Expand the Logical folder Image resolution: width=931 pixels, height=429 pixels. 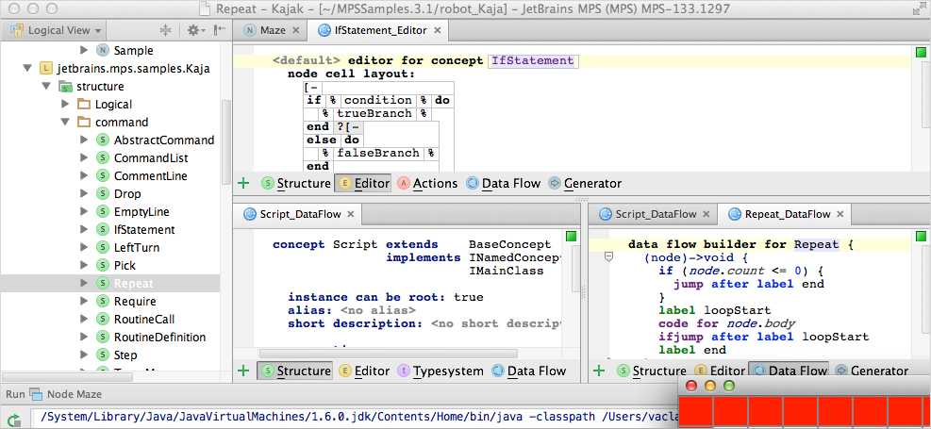65,105
